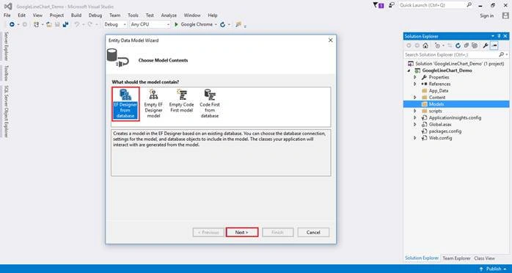Open the Project menu
The width and height of the screenshot is (512, 273).
click(56, 15)
